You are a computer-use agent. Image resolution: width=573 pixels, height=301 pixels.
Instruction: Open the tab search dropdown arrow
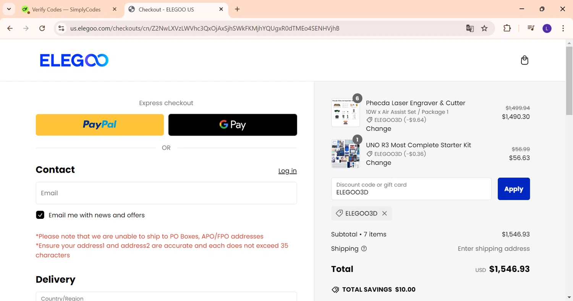pos(9,9)
